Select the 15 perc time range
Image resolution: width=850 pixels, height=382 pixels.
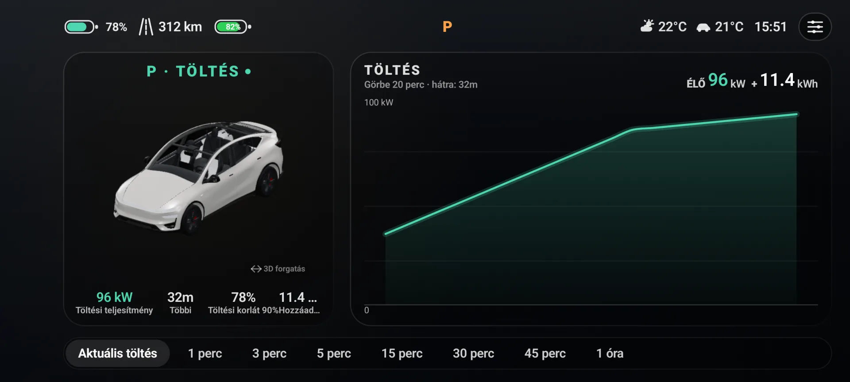[402, 353]
